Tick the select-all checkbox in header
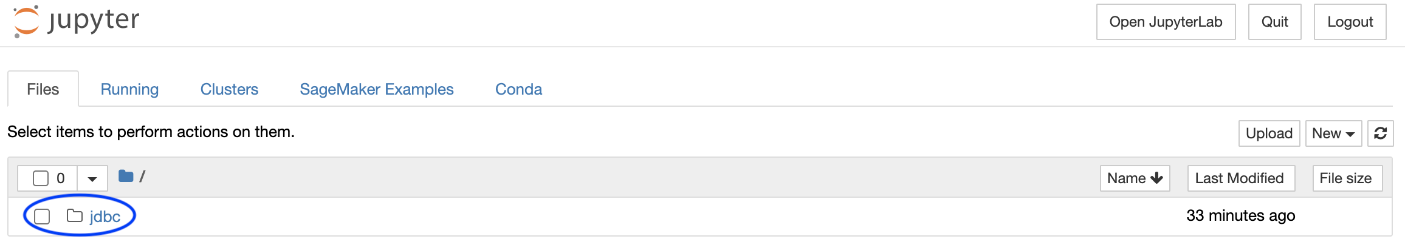 click(x=41, y=178)
